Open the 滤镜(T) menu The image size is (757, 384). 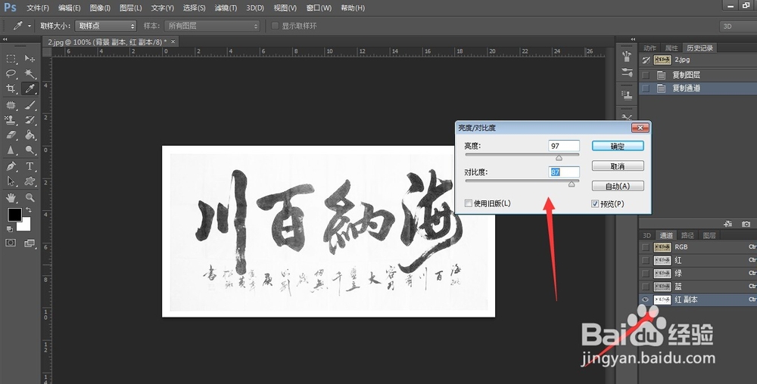226,8
